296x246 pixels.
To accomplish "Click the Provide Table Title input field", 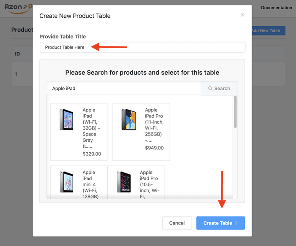I will click(143, 47).
